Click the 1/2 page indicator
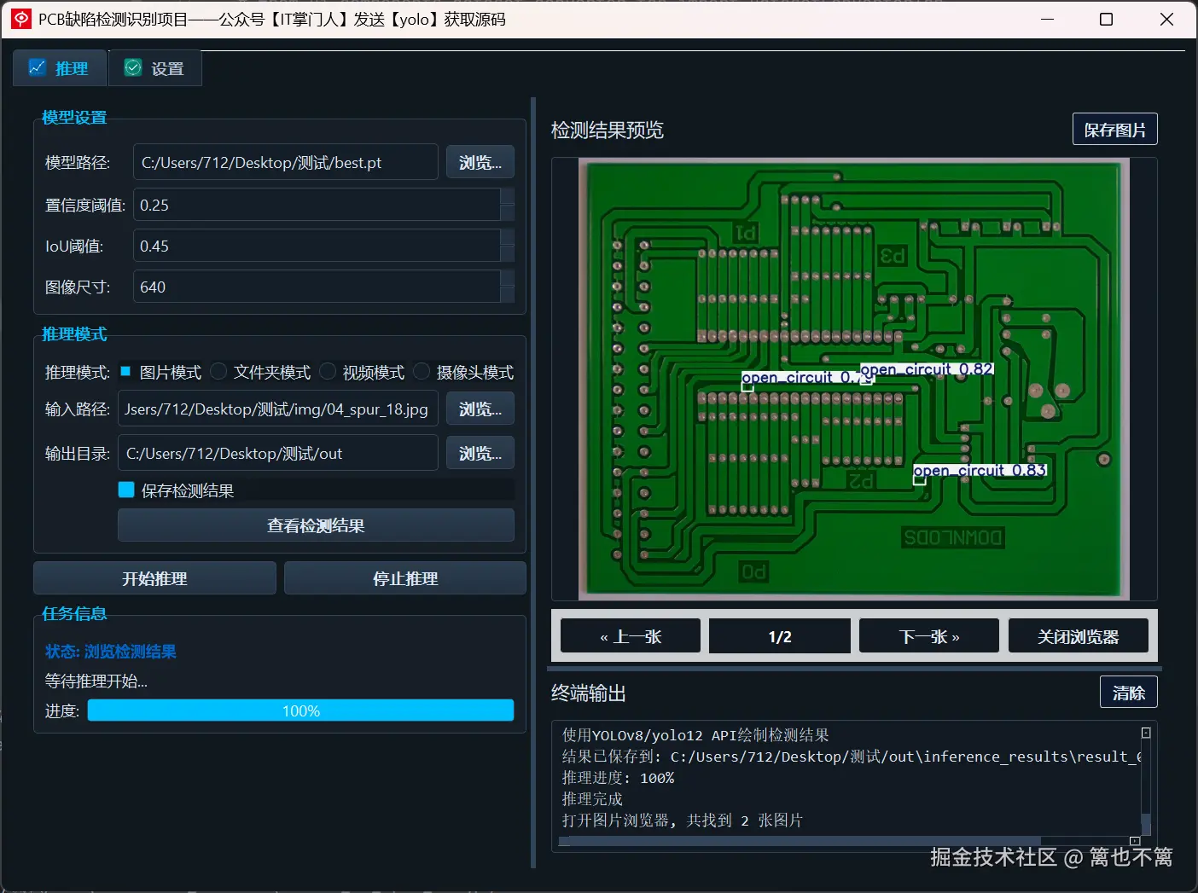 point(780,636)
